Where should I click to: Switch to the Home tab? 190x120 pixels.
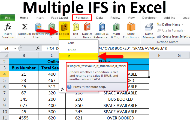[24, 18]
